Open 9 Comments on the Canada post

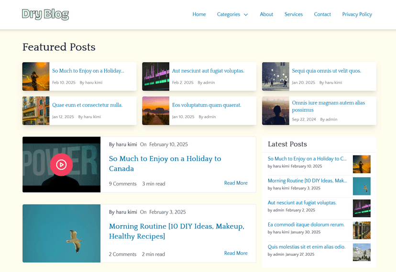pyautogui.click(x=123, y=184)
